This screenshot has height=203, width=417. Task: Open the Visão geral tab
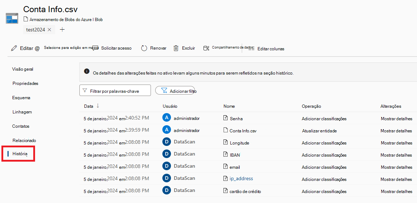click(x=23, y=69)
